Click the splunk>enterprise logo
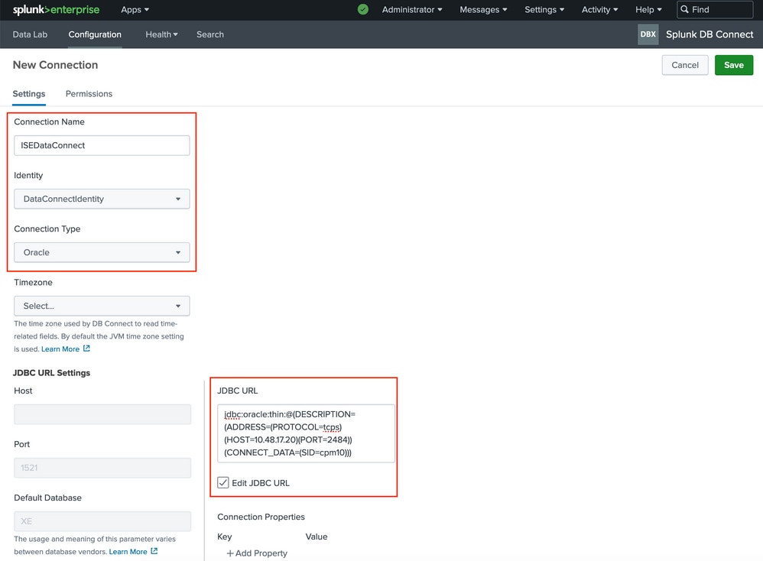Viewport: 763px width, 561px height. 56,10
